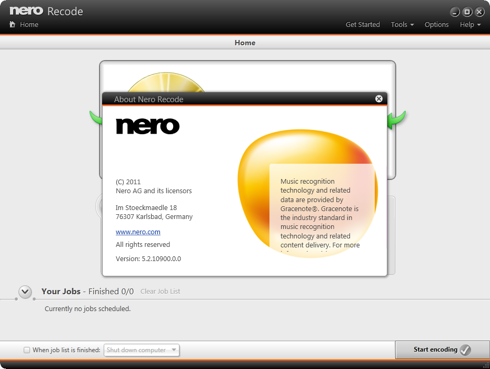The width and height of the screenshot is (490, 369).
Task: Click the 'Im Stoeckmaedle 18' address line
Action: coord(146,207)
